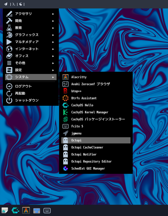Click the workspace switcher icon in taskbar
The image size is (168, 216).
(x=37, y=211)
